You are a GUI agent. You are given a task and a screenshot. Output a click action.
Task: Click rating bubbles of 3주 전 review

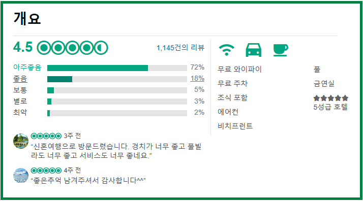[x=46, y=136]
